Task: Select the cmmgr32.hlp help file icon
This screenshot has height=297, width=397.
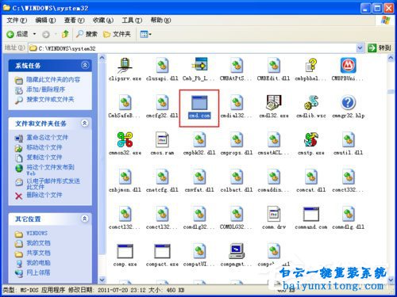Action: point(348,102)
